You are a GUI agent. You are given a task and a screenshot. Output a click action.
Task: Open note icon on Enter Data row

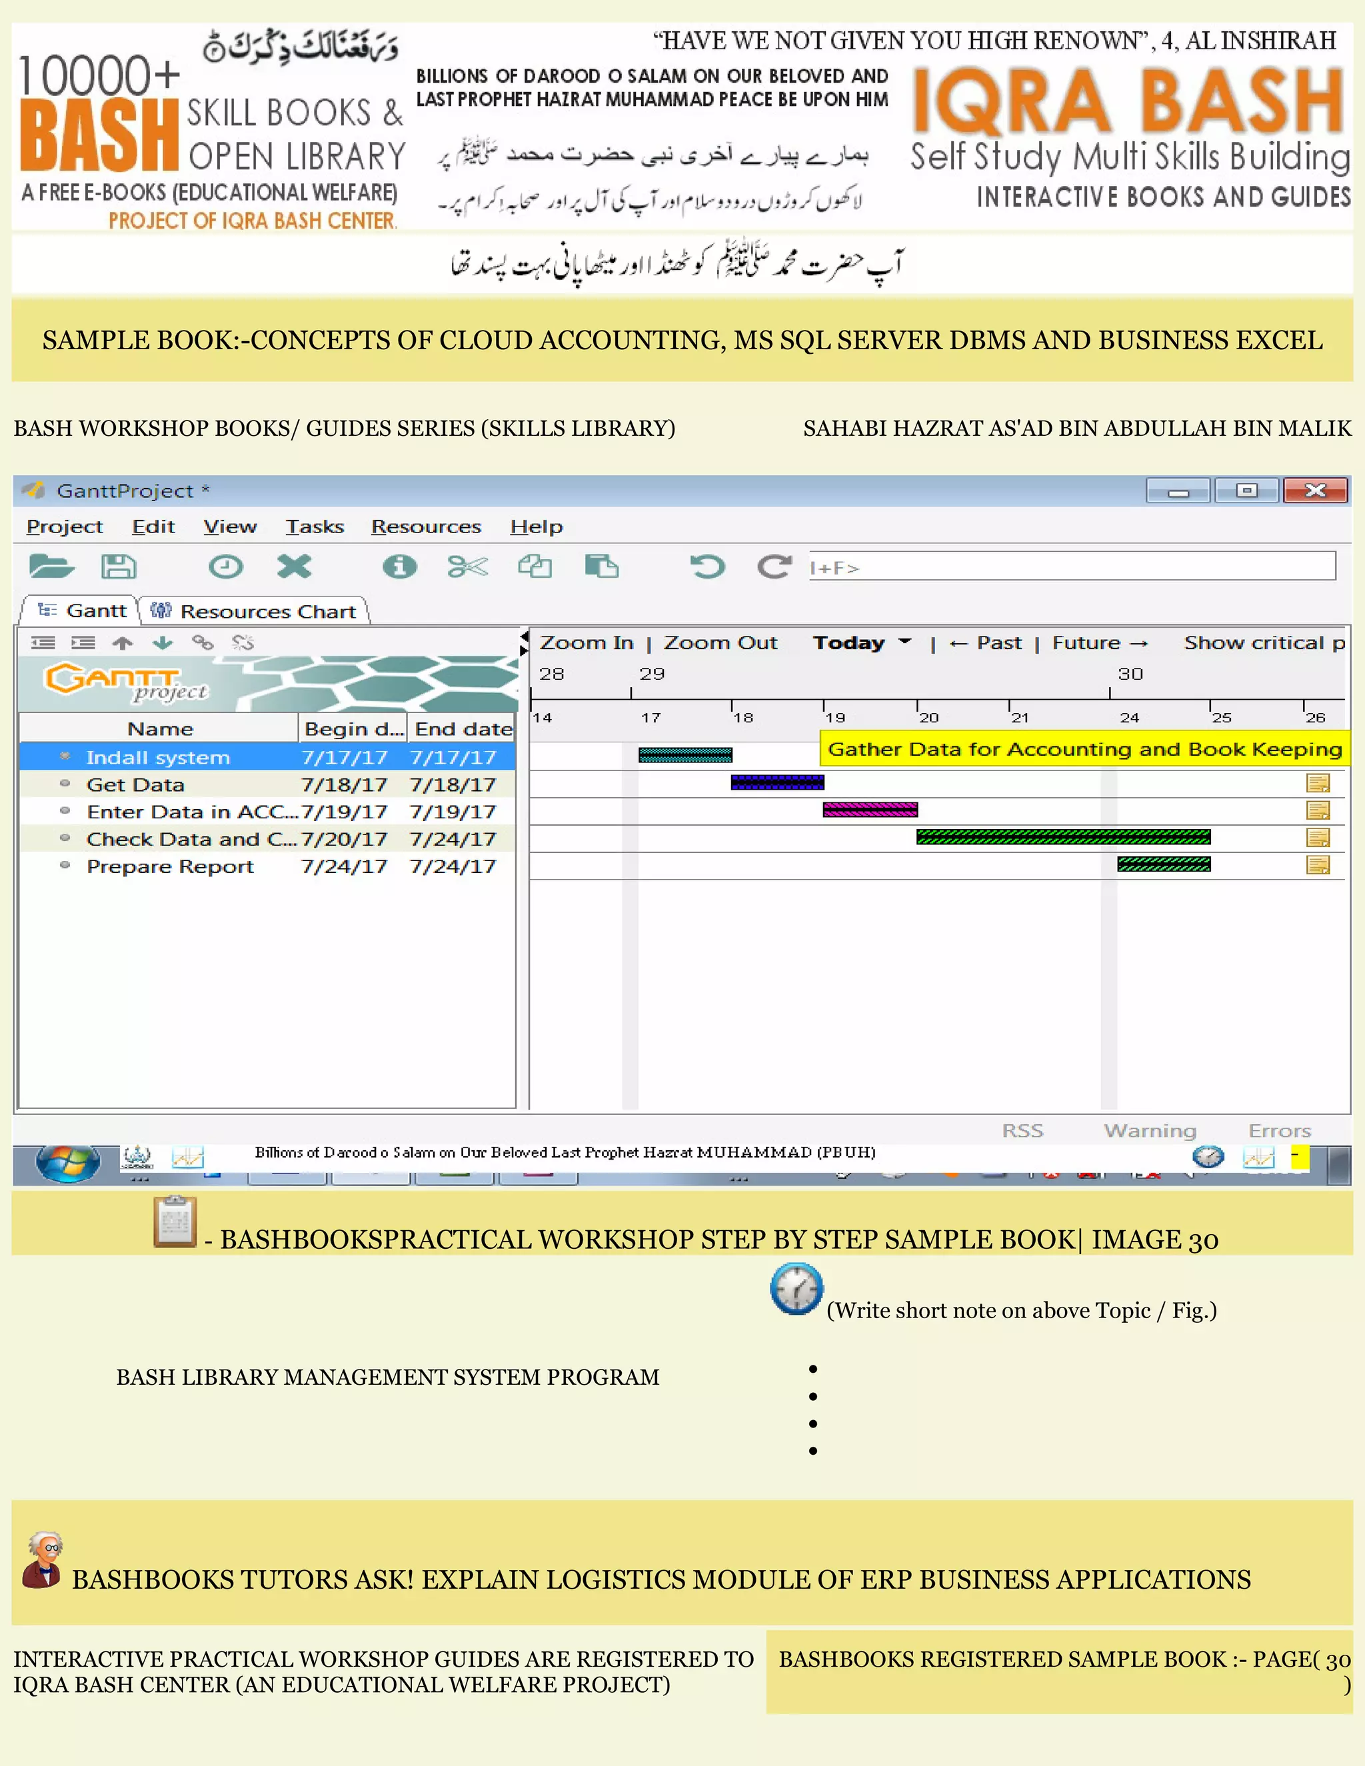click(x=1318, y=810)
